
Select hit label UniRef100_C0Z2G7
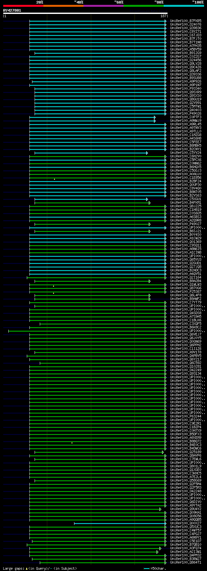pos(186,57)
